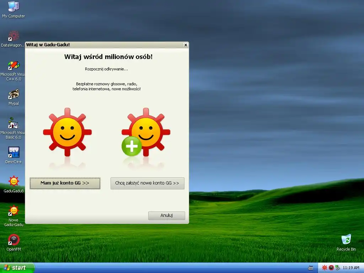Click the sun logo with green plus
Image resolution: width=364 pixels, height=273 pixels.
[x=146, y=132]
